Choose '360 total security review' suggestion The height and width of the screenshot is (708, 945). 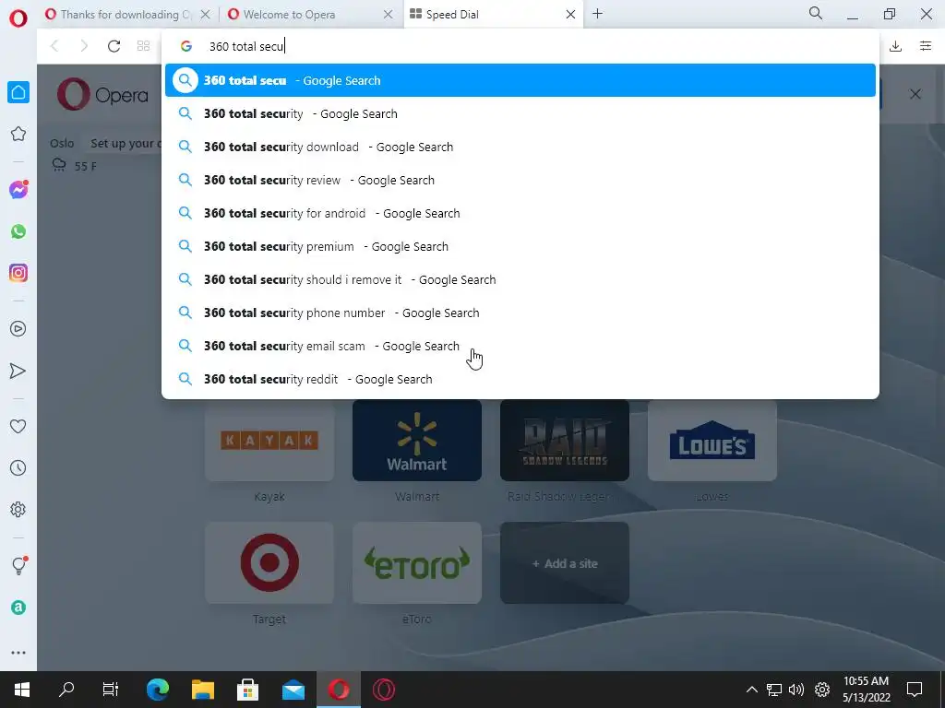coord(520,180)
